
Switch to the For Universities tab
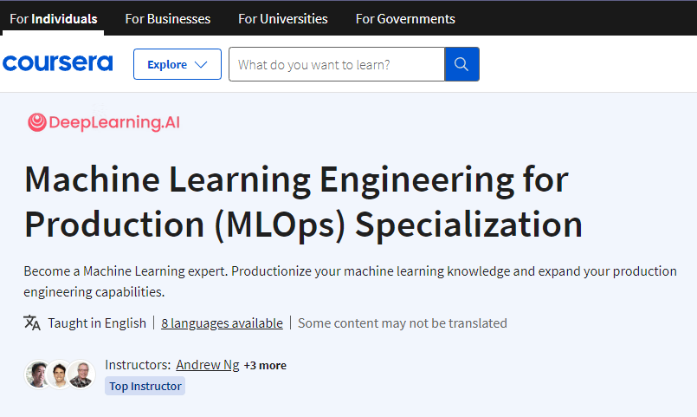tap(283, 19)
